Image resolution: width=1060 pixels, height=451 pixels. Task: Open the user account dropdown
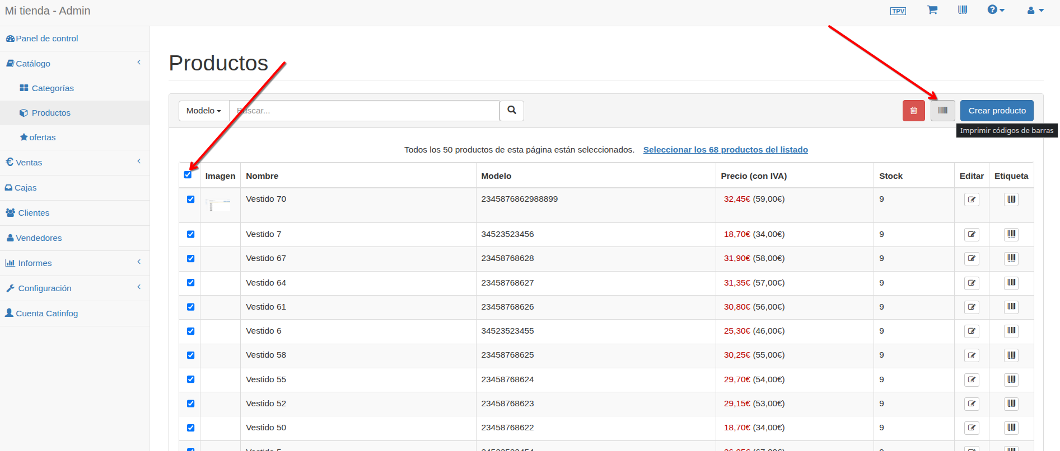click(1035, 10)
